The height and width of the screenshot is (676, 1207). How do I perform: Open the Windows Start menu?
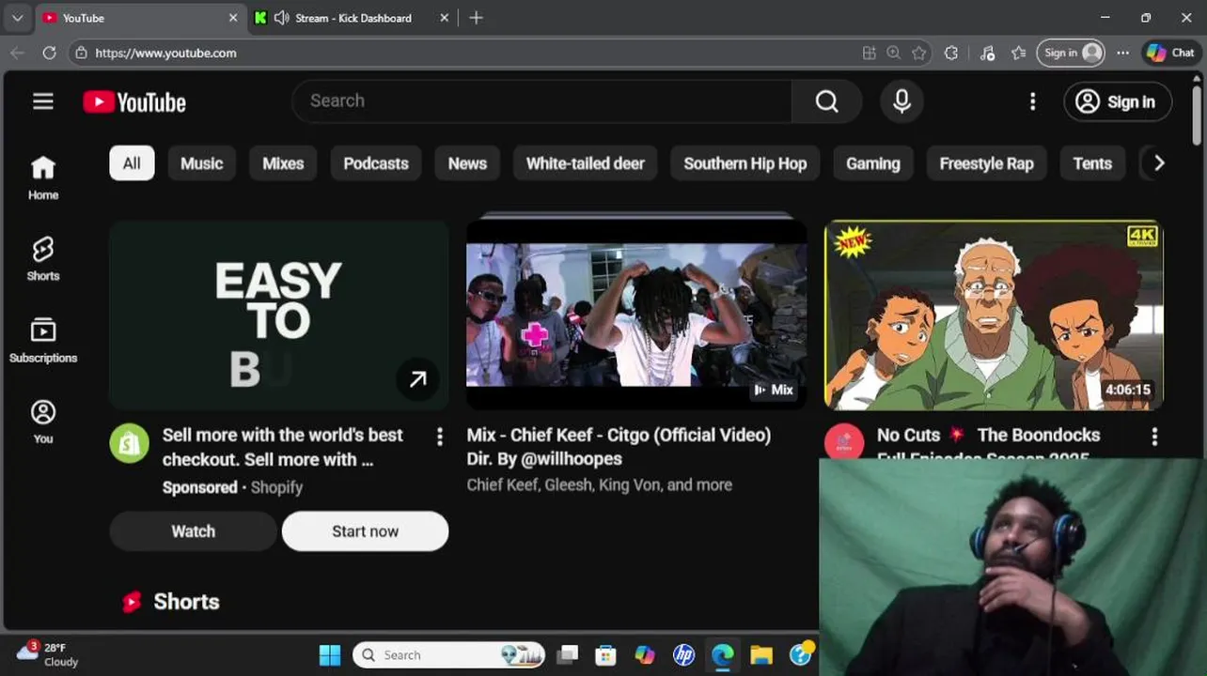coord(330,655)
